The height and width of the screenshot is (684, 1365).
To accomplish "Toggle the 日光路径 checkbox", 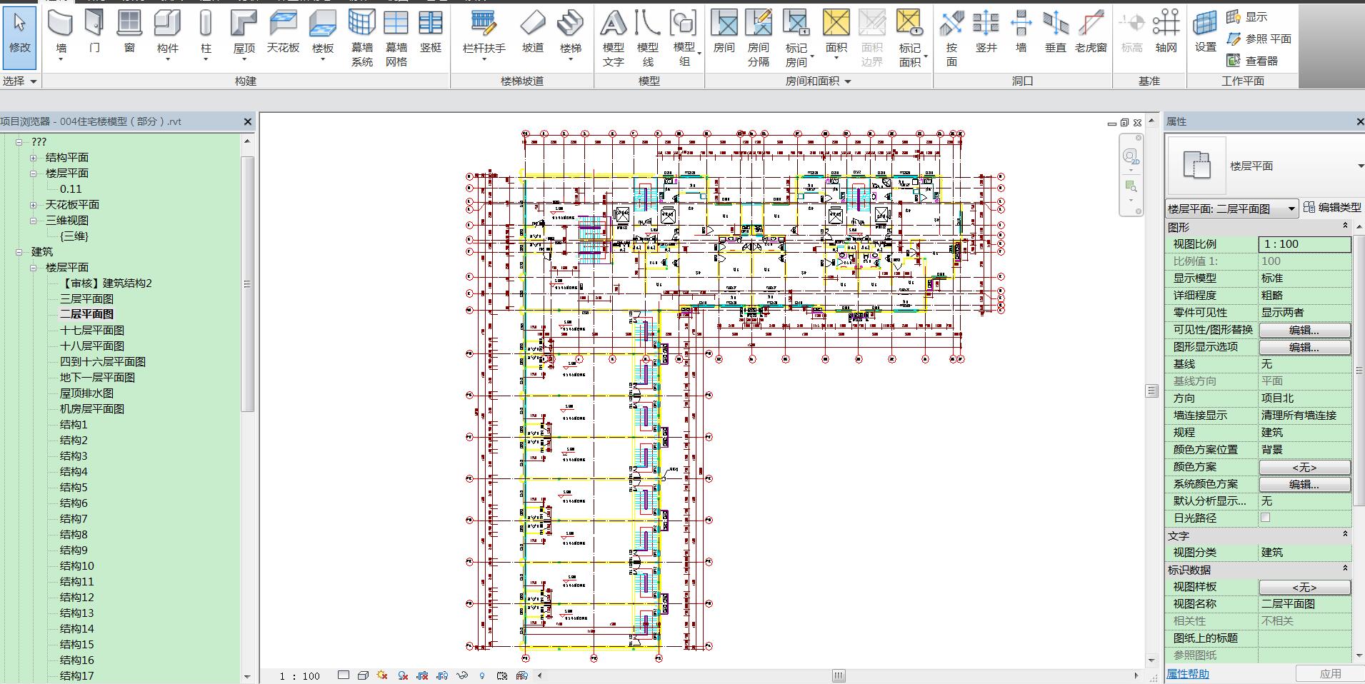I will coord(1265,518).
